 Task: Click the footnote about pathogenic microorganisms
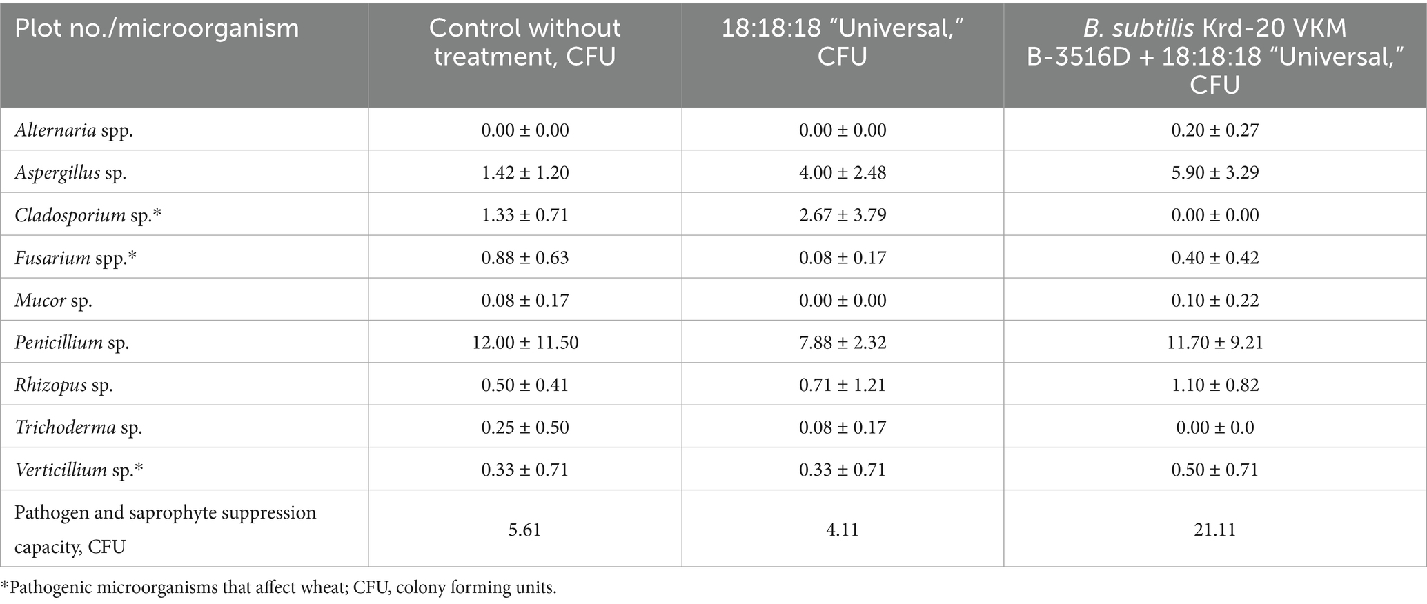279,588
